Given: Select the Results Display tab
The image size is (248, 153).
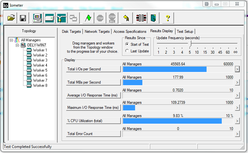Looking at the screenshot, I should (161, 31).
